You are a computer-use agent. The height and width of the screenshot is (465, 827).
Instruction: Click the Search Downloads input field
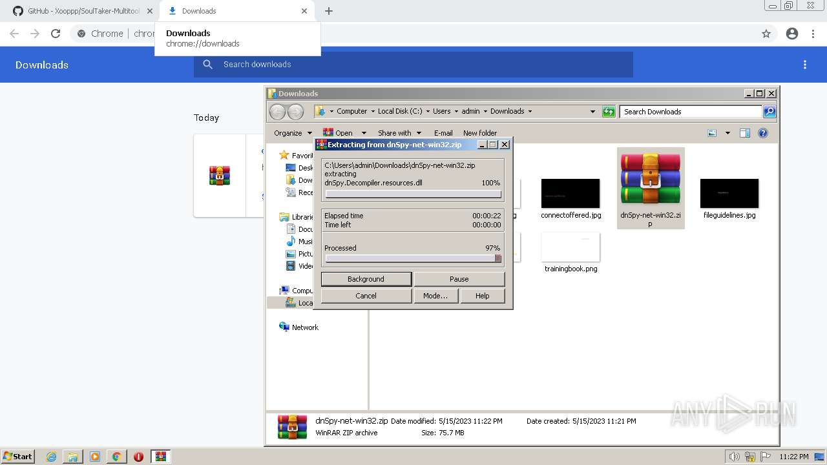[691, 112]
